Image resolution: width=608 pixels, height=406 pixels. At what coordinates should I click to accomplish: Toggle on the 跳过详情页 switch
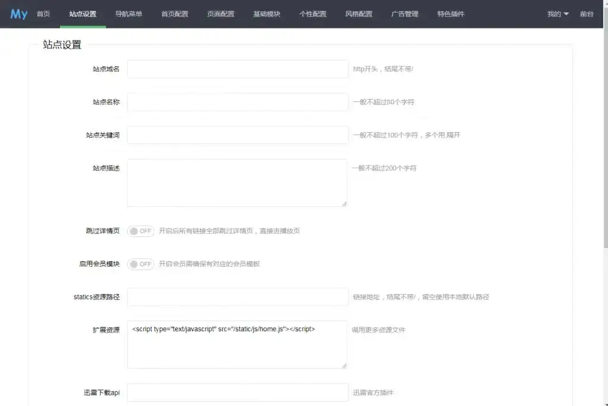click(x=140, y=231)
